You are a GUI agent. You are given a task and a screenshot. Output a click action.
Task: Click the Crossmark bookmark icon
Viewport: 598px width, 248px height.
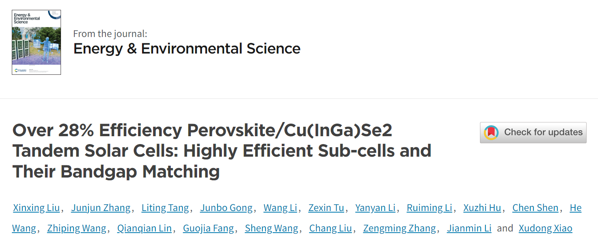491,133
